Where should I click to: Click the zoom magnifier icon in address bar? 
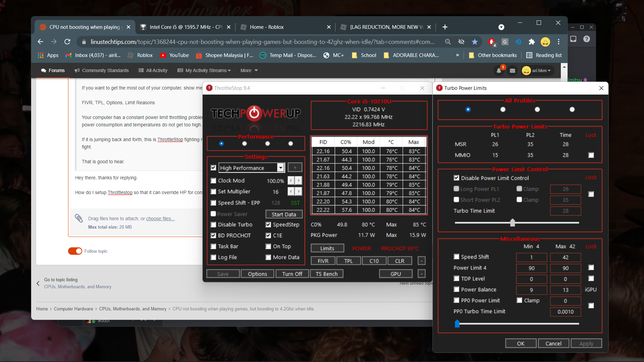[448, 42]
